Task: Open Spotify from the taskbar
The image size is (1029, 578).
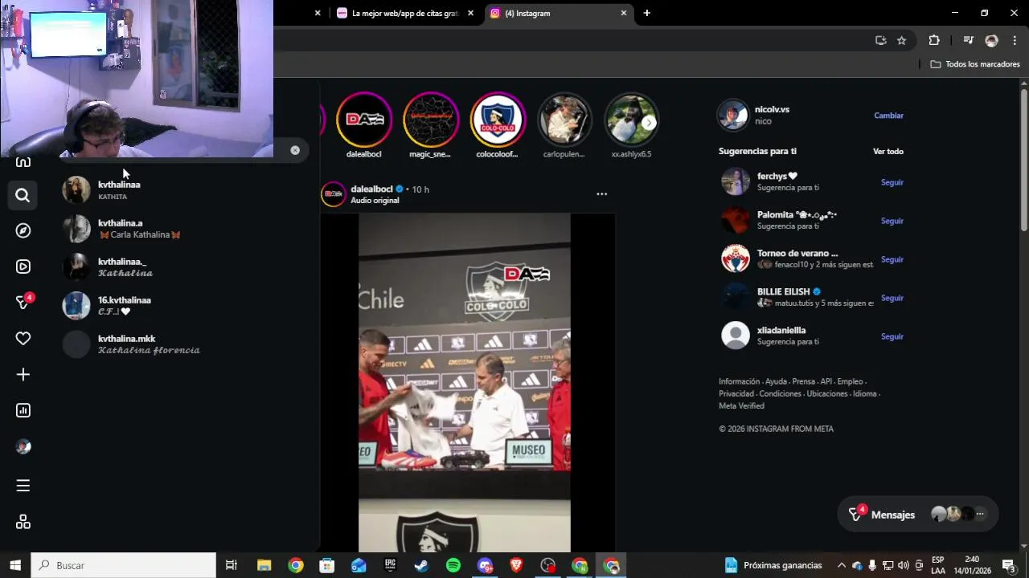Action: [x=453, y=565]
